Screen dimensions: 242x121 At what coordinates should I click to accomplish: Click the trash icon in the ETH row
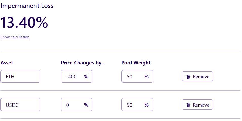[x=188, y=77]
